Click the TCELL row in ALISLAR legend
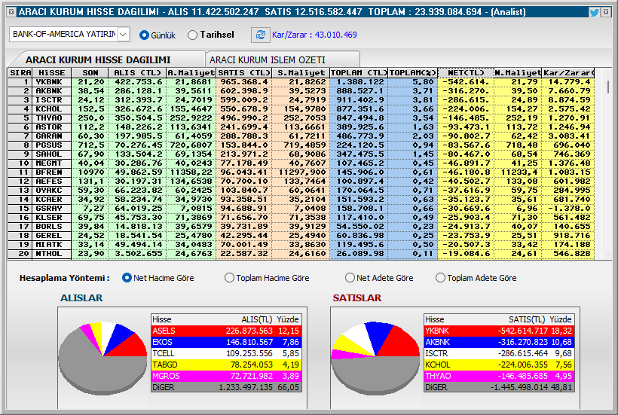 (226, 353)
